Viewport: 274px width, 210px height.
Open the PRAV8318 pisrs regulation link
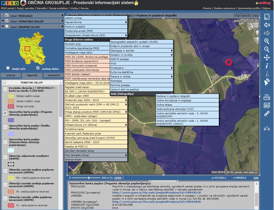tap(157, 193)
